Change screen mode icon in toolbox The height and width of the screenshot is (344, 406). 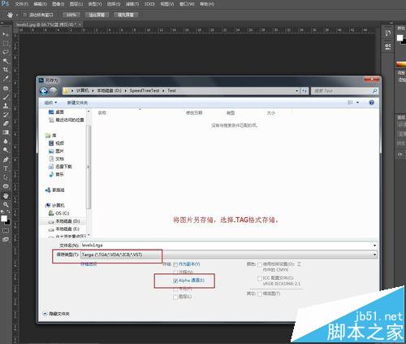click(x=6, y=239)
